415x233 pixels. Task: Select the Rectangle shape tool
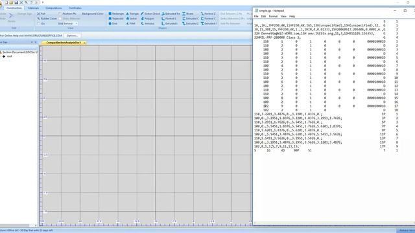[116, 14]
